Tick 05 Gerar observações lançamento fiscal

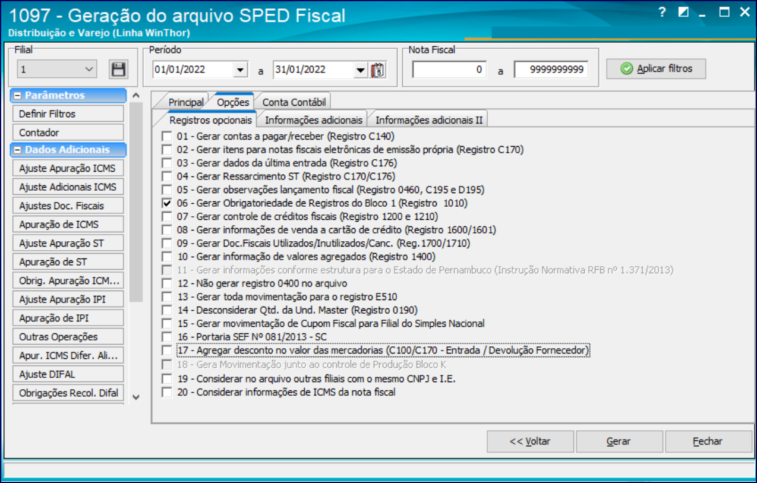[167, 190]
